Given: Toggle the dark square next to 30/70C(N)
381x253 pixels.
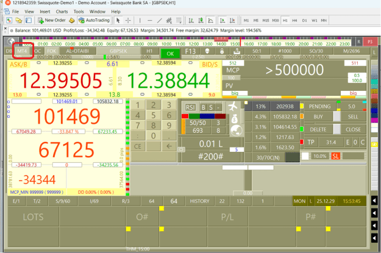Looking at the screenshot, I should 293,157.
